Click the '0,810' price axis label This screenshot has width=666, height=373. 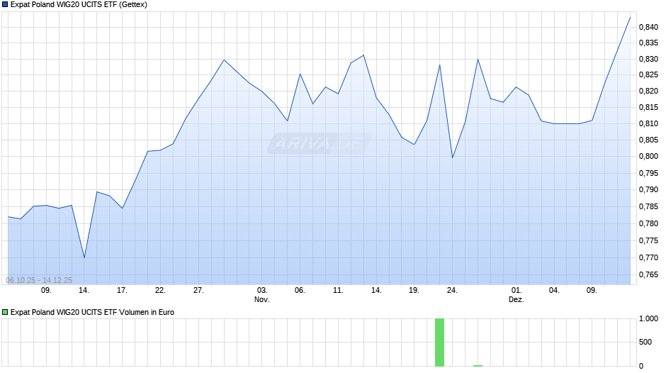(648, 124)
